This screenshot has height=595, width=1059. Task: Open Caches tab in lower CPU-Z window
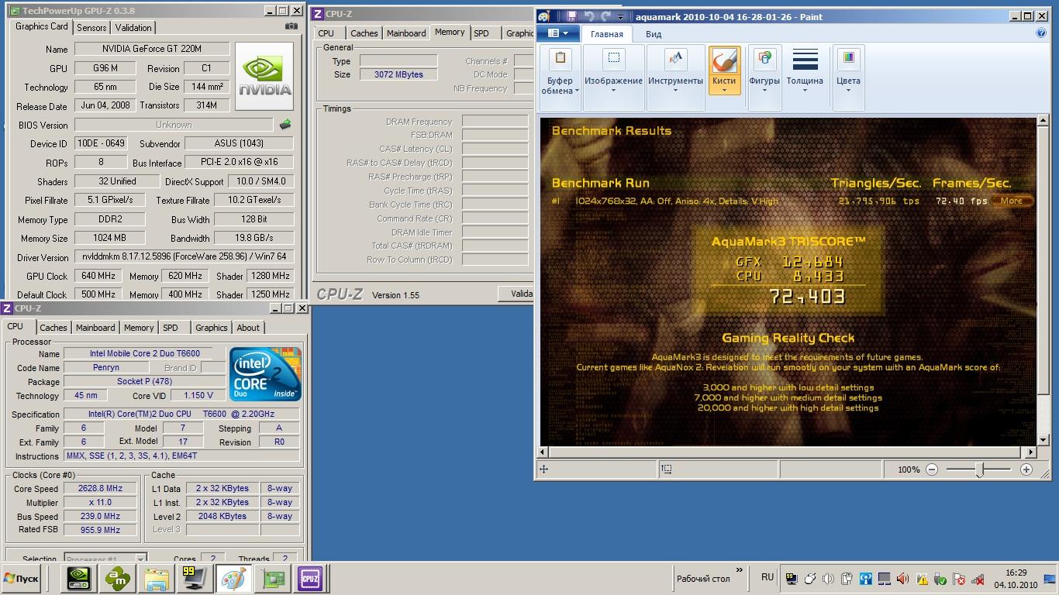[x=53, y=328]
